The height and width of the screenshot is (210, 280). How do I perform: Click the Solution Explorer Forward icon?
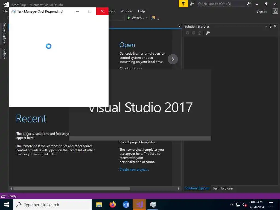click(193, 33)
